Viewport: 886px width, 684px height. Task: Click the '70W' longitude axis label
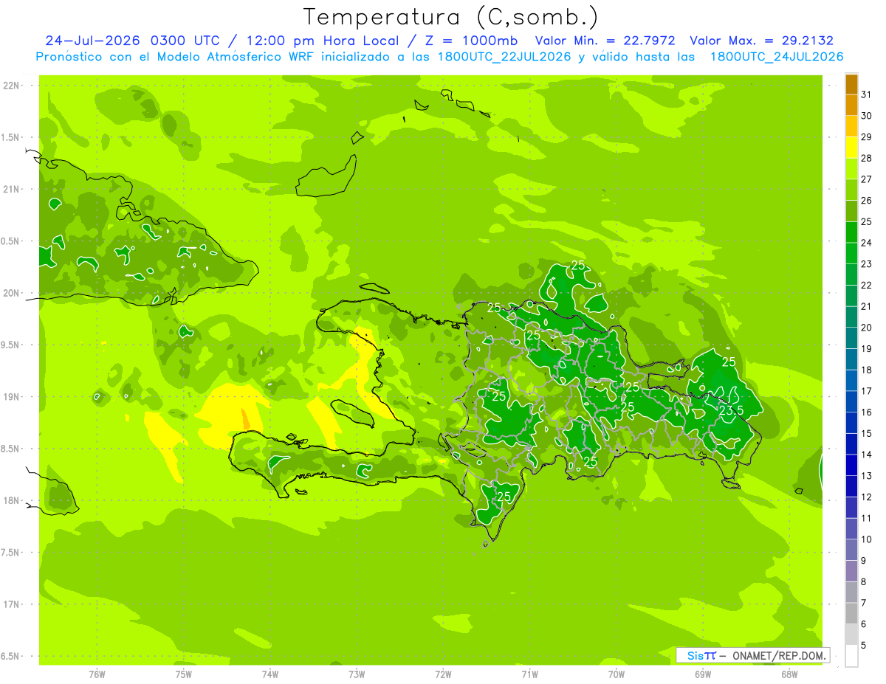coord(617,674)
